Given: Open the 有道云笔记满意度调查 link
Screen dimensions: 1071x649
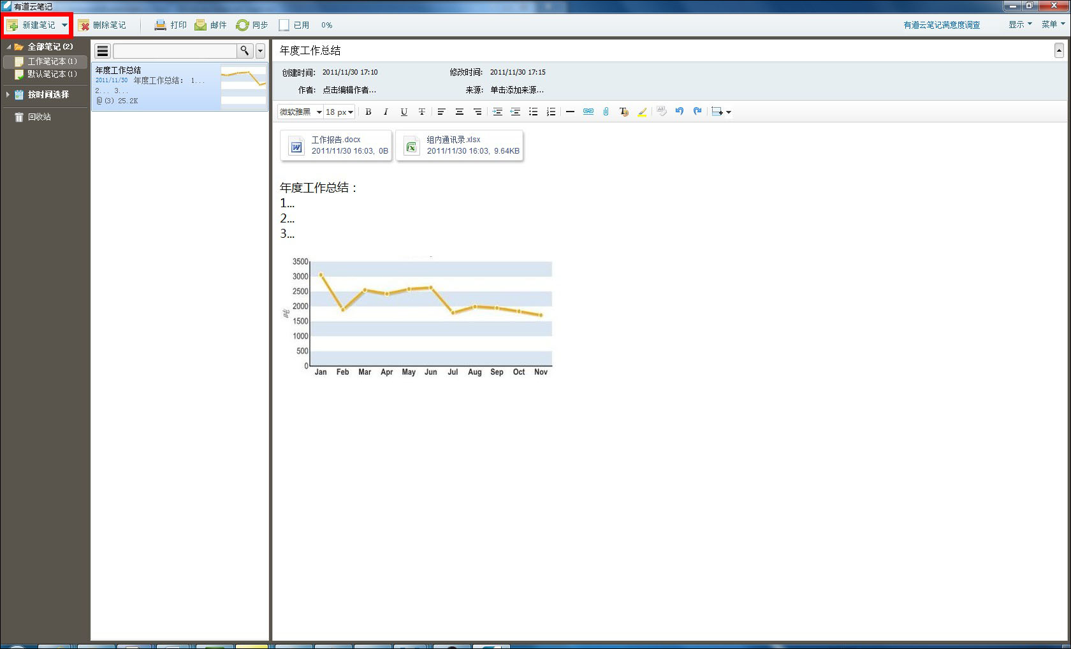Looking at the screenshot, I should (x=942, y=26).
